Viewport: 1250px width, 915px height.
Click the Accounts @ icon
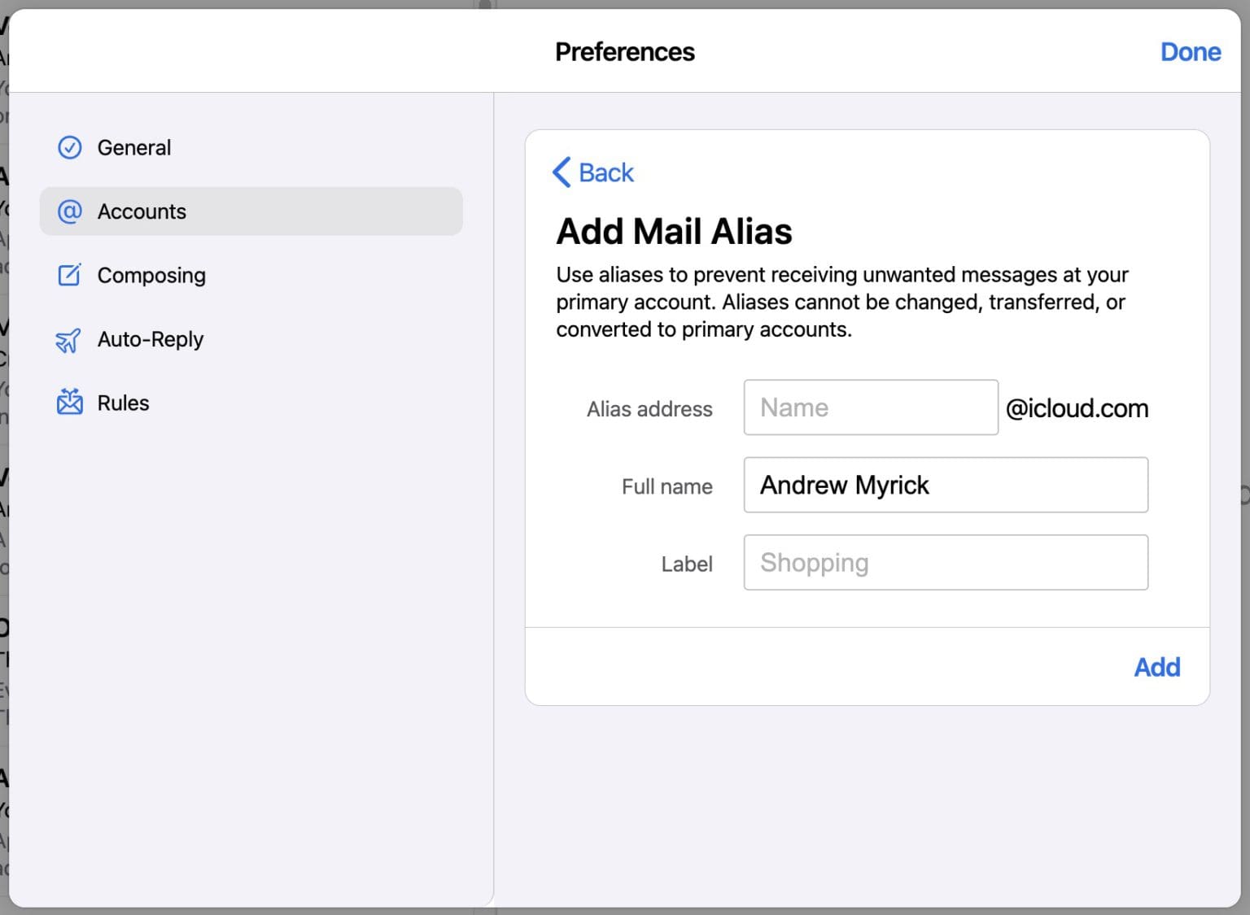click(70, 211)
